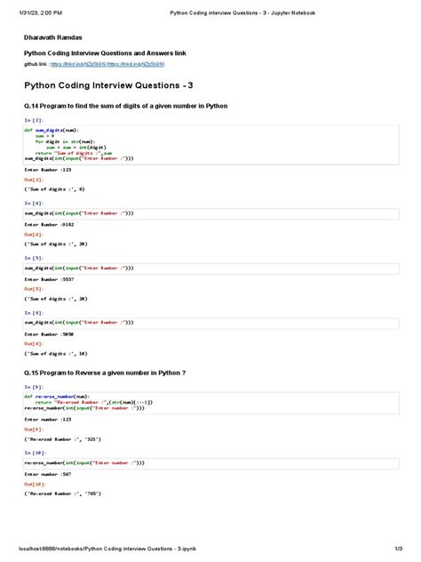
Task: Select the Out[10] output prompt label
Action: pyautogui.click(x=36, y=485)
